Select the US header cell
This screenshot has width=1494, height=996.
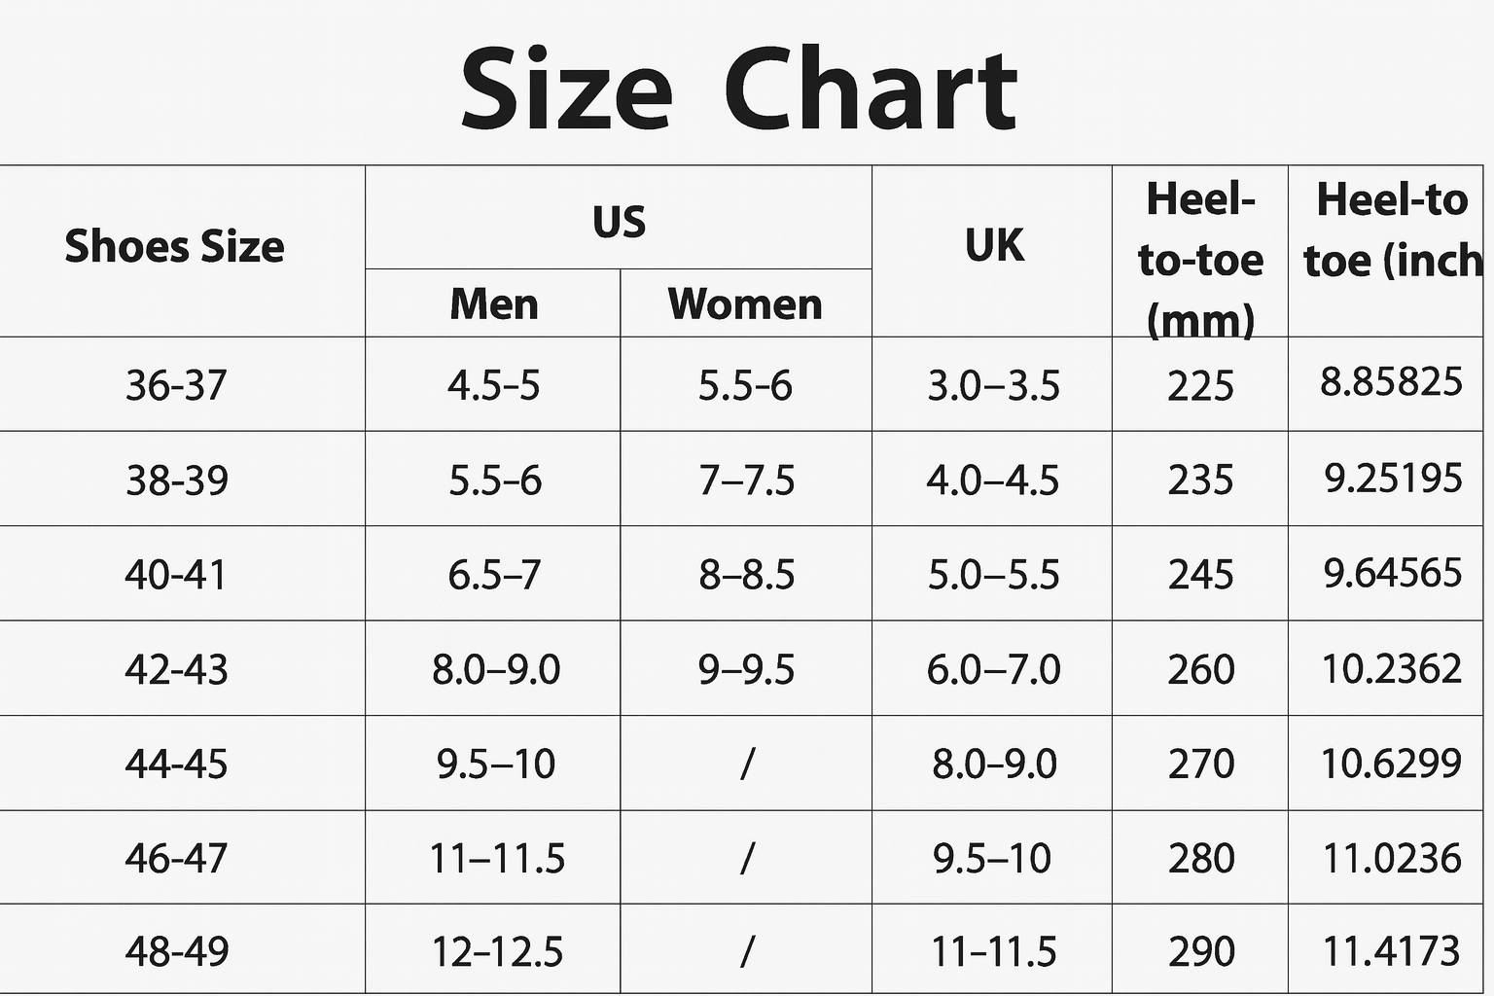(x=619, y=222)
